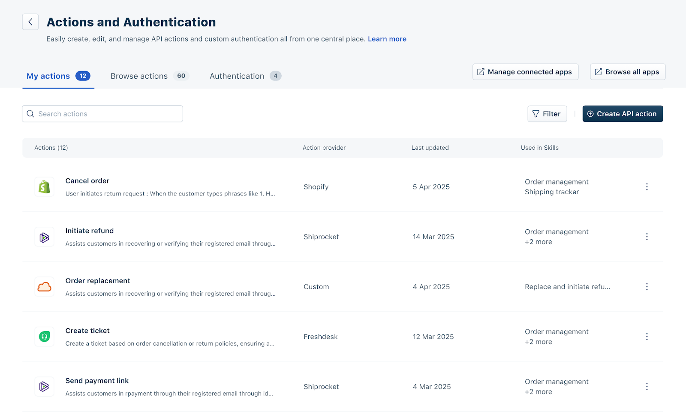Screen dimensions: 686x415
Task: Open the kebab menu for Order replacement
Action: pyautogui.click(x=647, y=287)
